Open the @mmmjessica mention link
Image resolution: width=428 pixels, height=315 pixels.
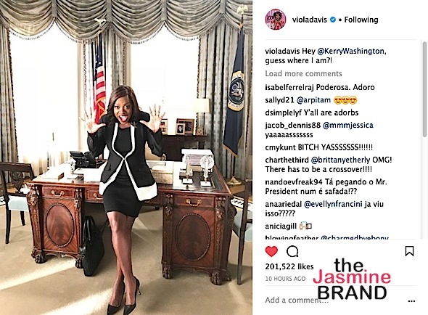click(x=347, y=125)
